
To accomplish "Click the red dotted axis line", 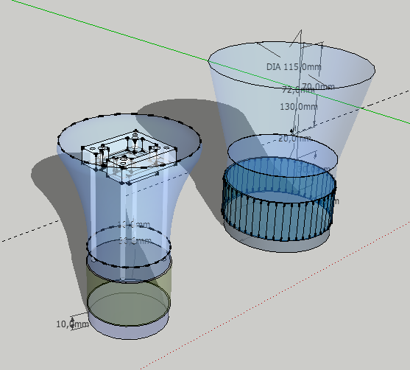I will pyautogui.click(x=275, y=295).
